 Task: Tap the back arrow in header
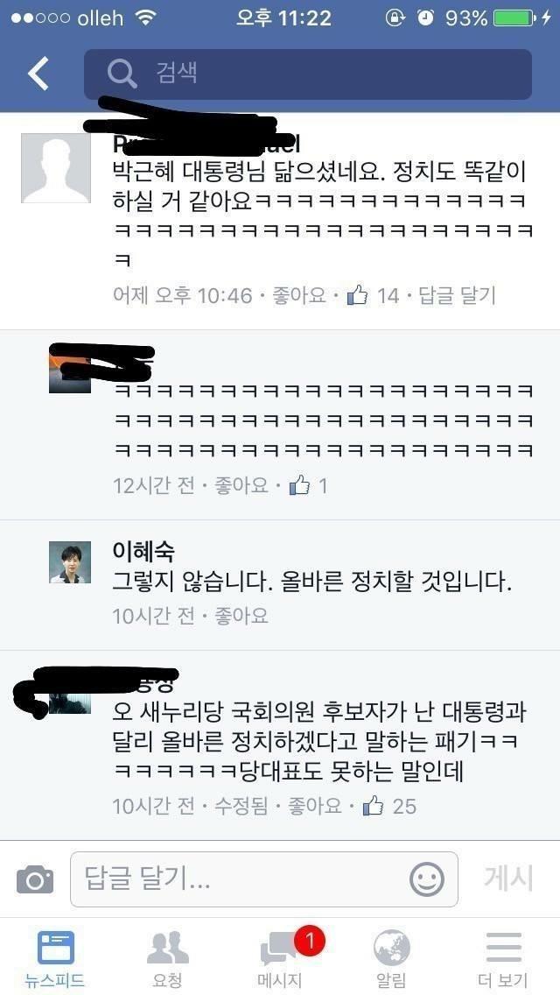[x=38, y=74]
